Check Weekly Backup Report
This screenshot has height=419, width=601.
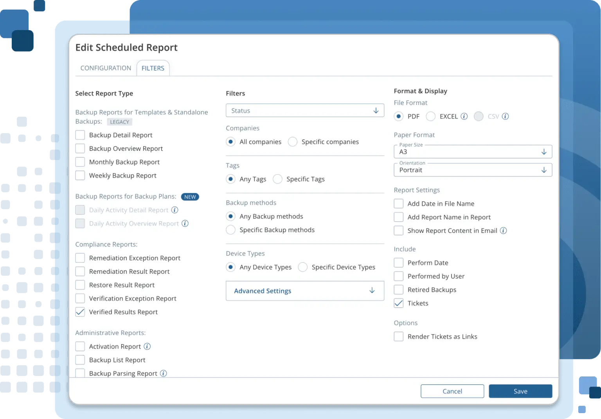80,175
